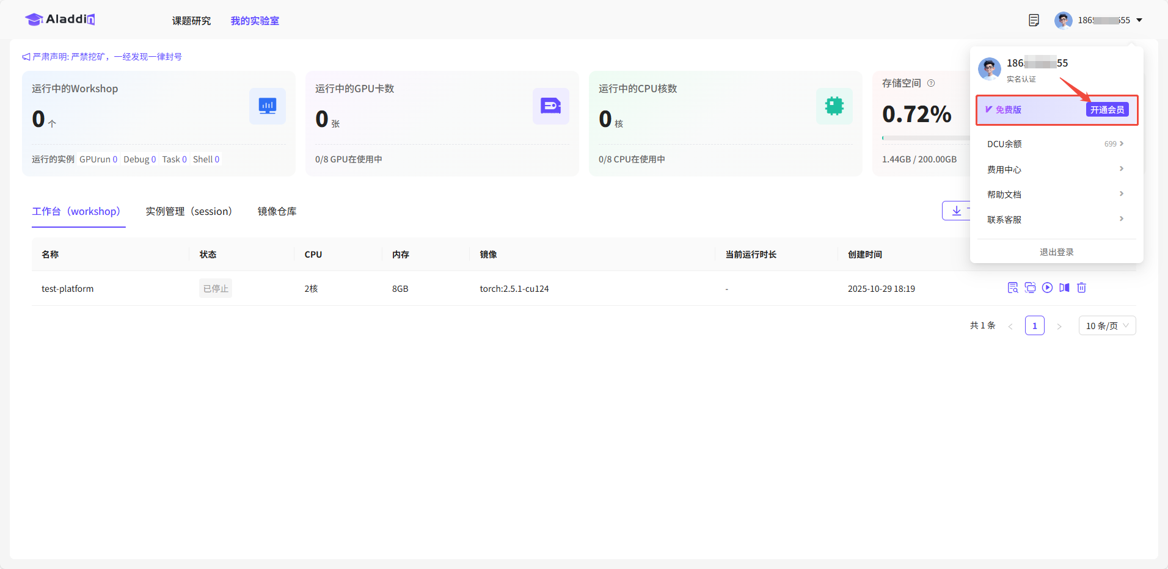Switch to the 镜像仓库 tab
This screenshot has width=1168, height=569.
coord(277,211)
